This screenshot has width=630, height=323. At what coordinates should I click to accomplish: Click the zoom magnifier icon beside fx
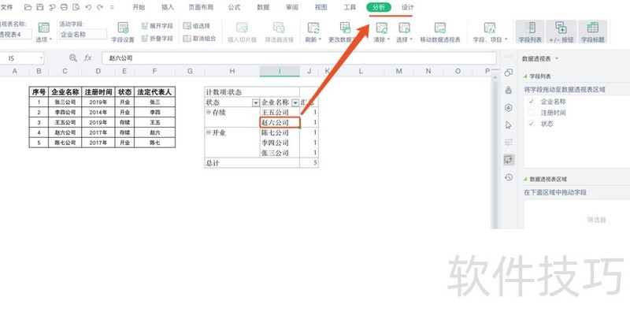(x=72, y=58)
